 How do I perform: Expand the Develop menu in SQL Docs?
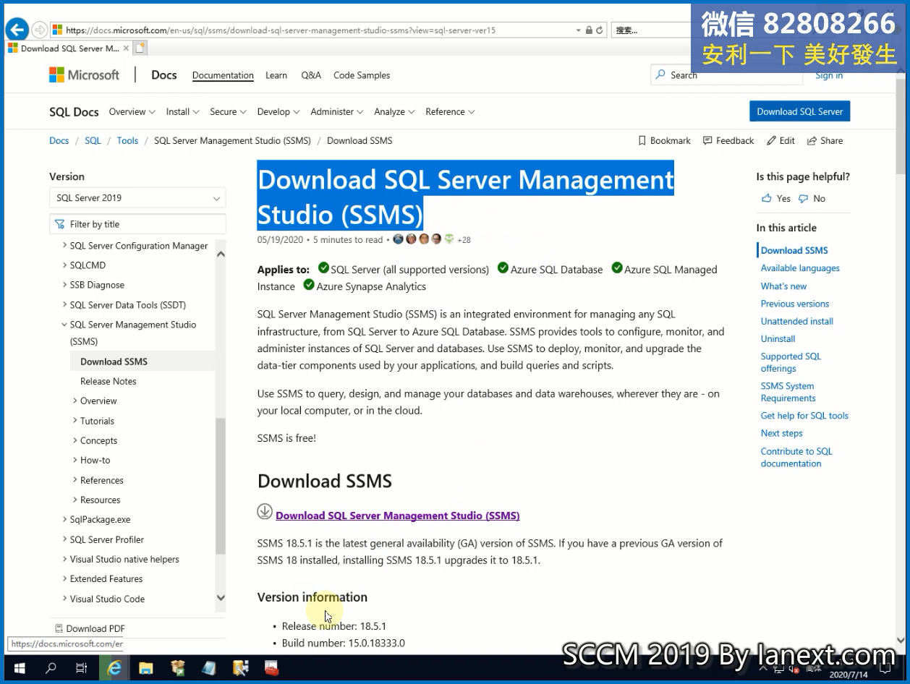(278, 111)
